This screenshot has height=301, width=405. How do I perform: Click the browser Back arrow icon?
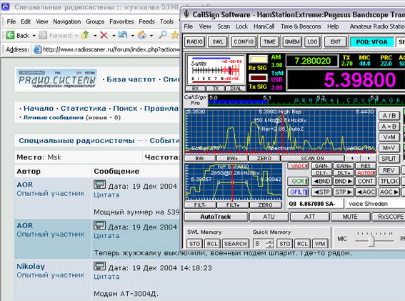(10, 35)
